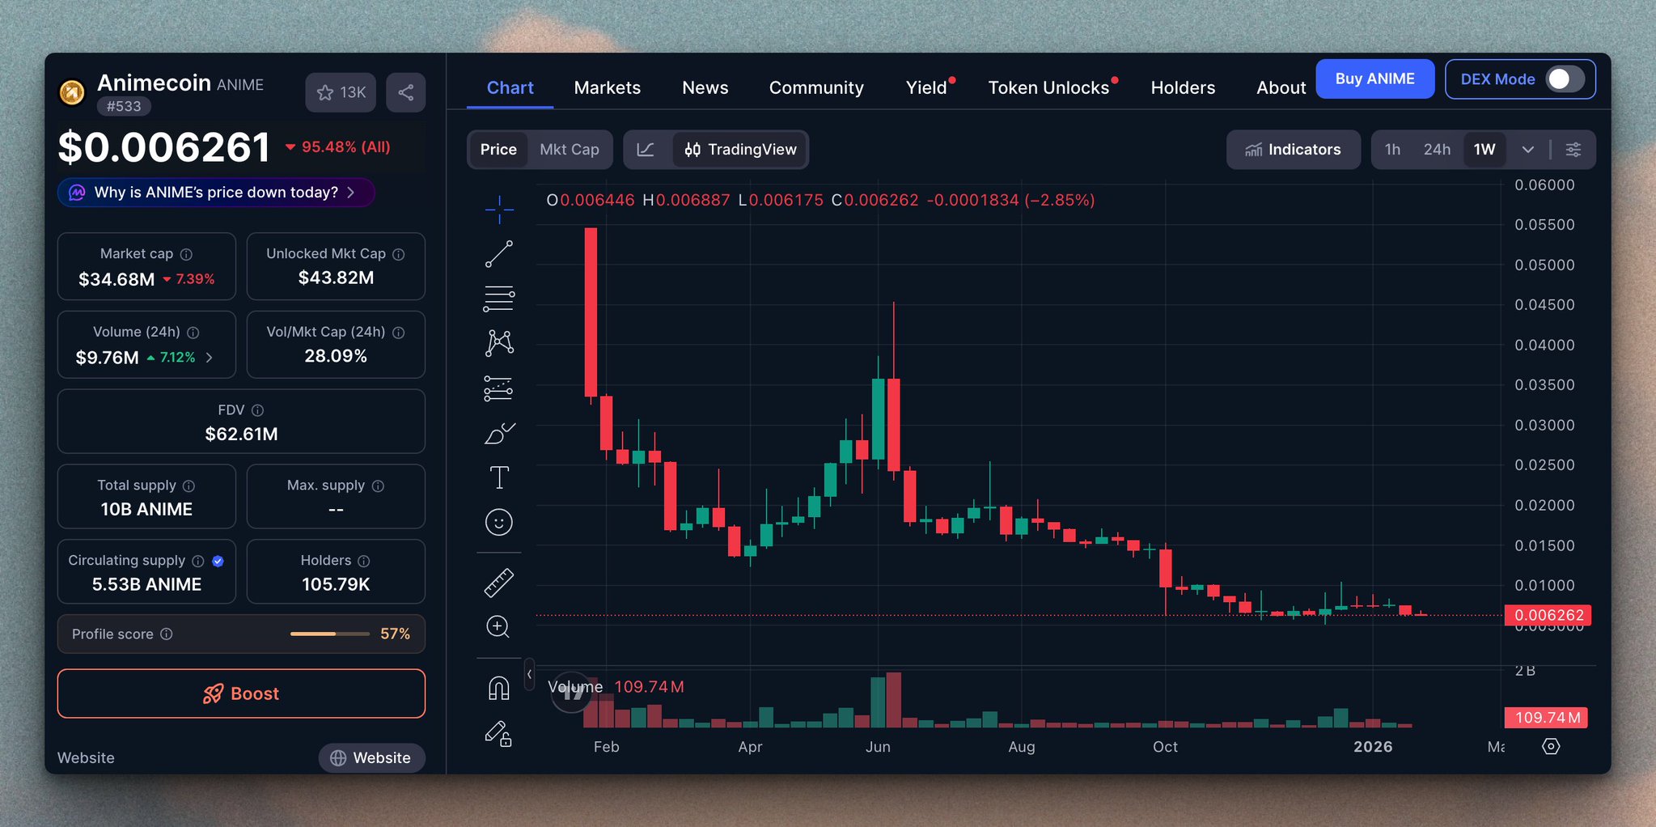Click the Boost button
The image size is (1656, 827).
(x=241, y=693)
